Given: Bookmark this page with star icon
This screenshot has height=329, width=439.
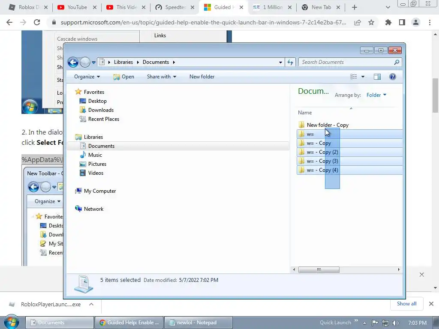Looking at the screenshot, I should click(371, 22).
